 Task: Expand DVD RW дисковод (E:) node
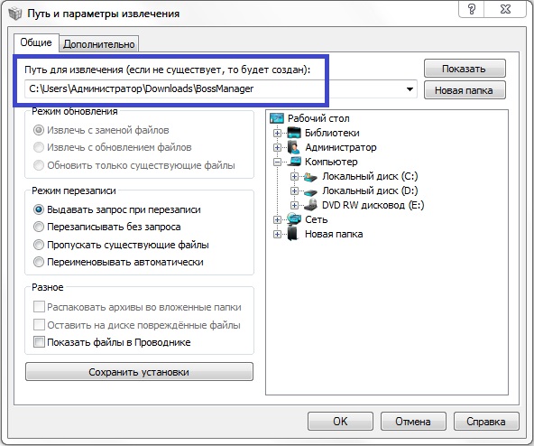295,205
